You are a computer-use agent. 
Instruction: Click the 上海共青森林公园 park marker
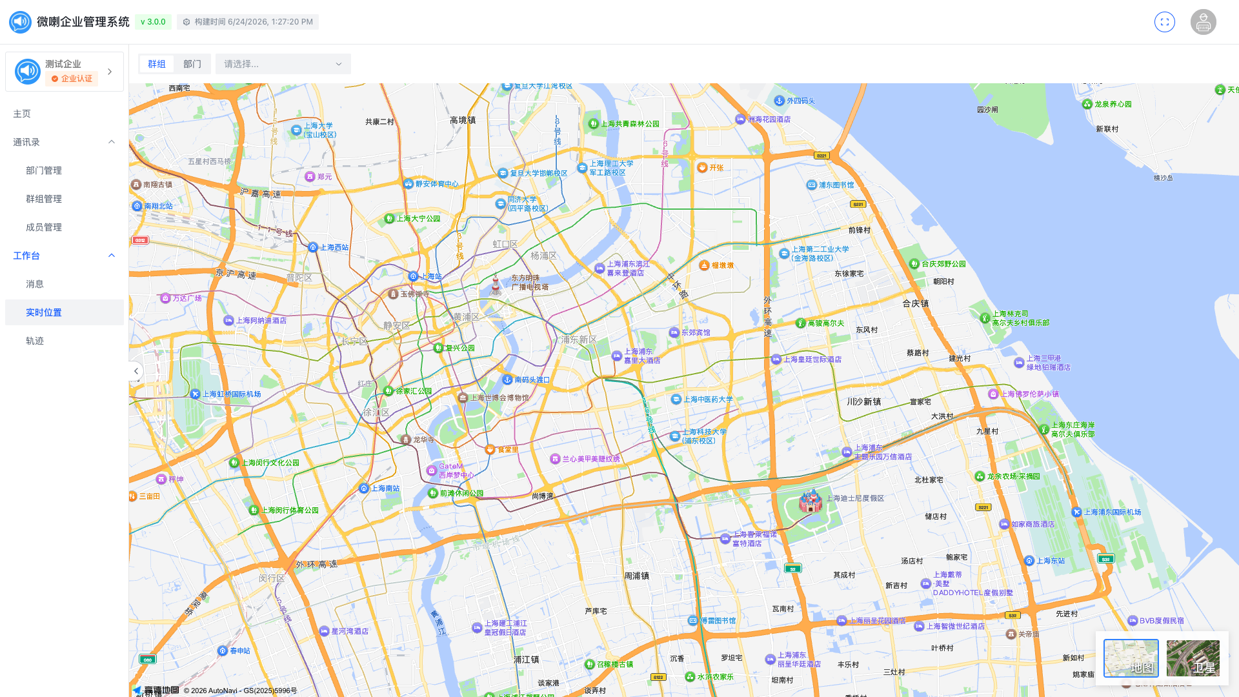click(x=594, y=123)
